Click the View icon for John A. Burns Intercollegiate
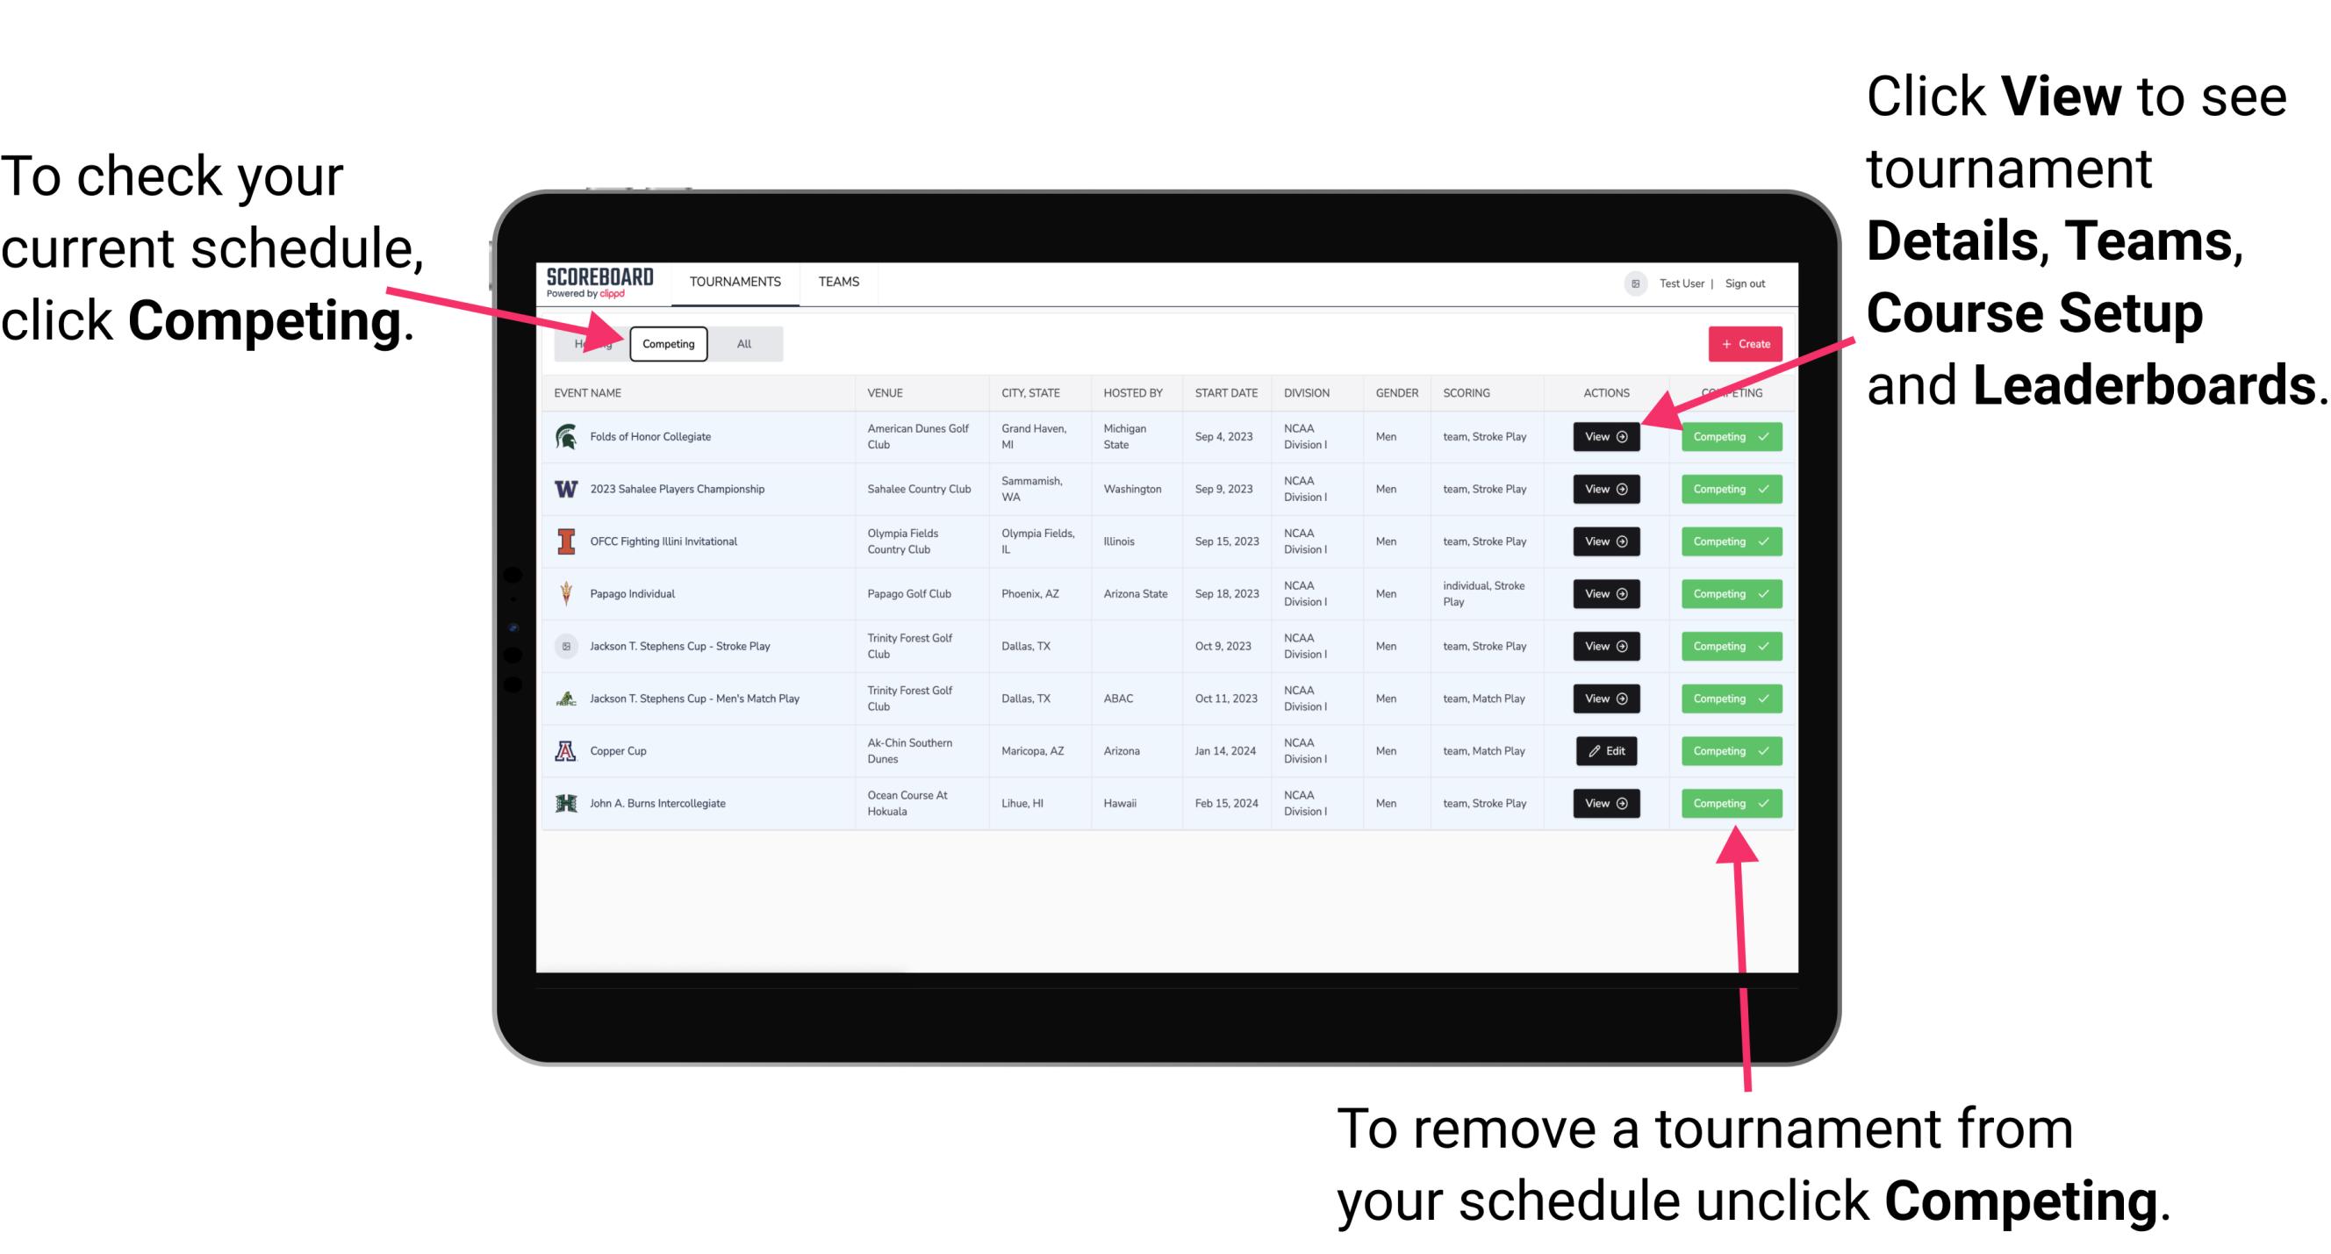 click(x=1604, y=803)
